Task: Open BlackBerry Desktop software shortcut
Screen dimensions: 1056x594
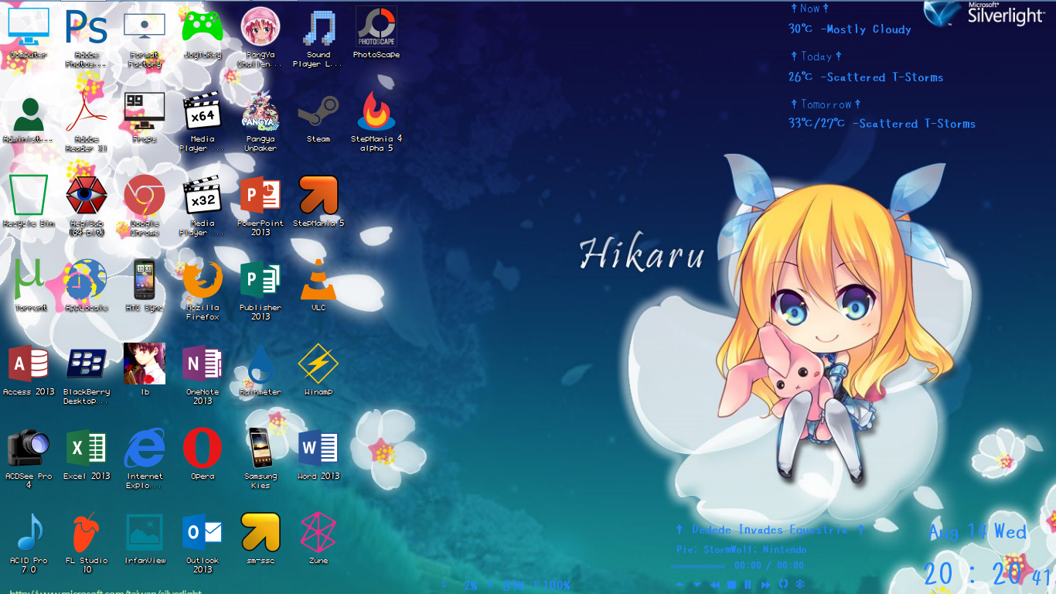Action: [87, 374]
